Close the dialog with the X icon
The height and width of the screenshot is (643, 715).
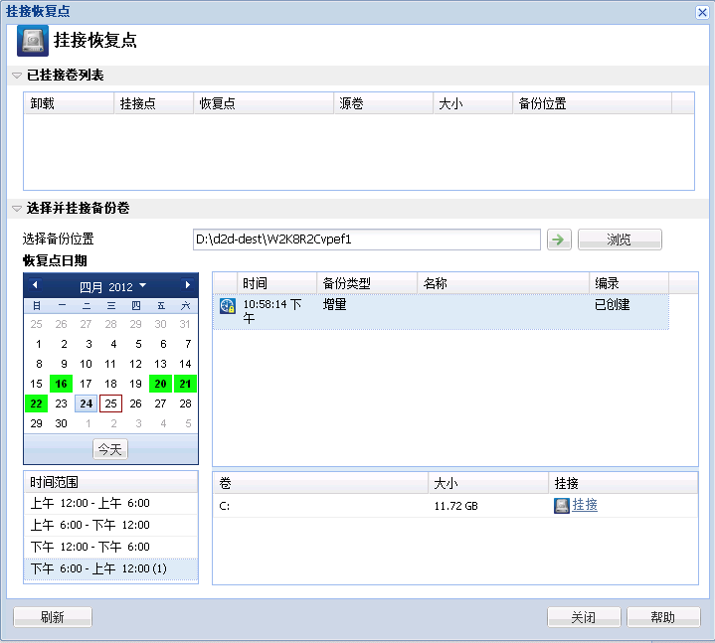702,12
